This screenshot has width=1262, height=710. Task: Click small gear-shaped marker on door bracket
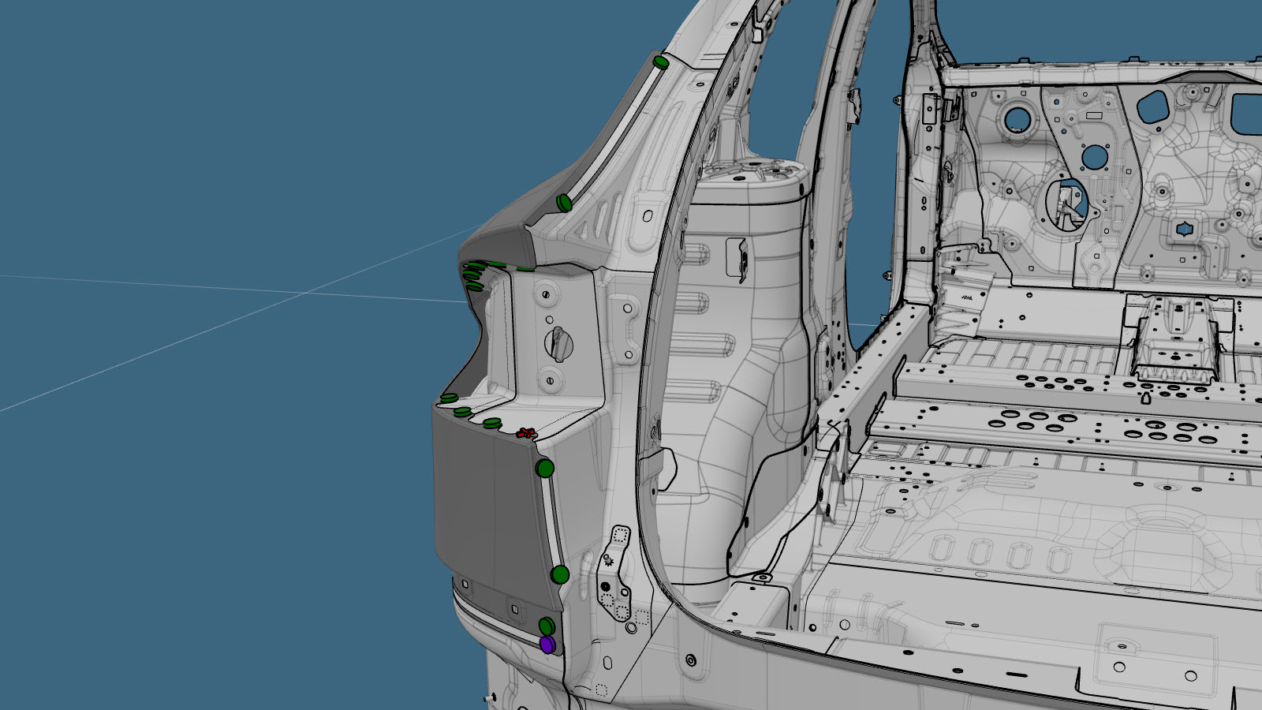(608, 561)
